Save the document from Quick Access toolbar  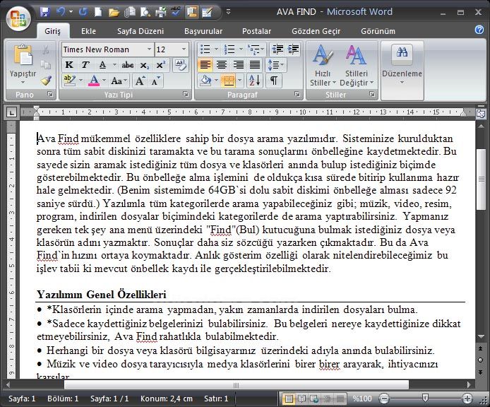pyautogui.click(x=45, y=12)
